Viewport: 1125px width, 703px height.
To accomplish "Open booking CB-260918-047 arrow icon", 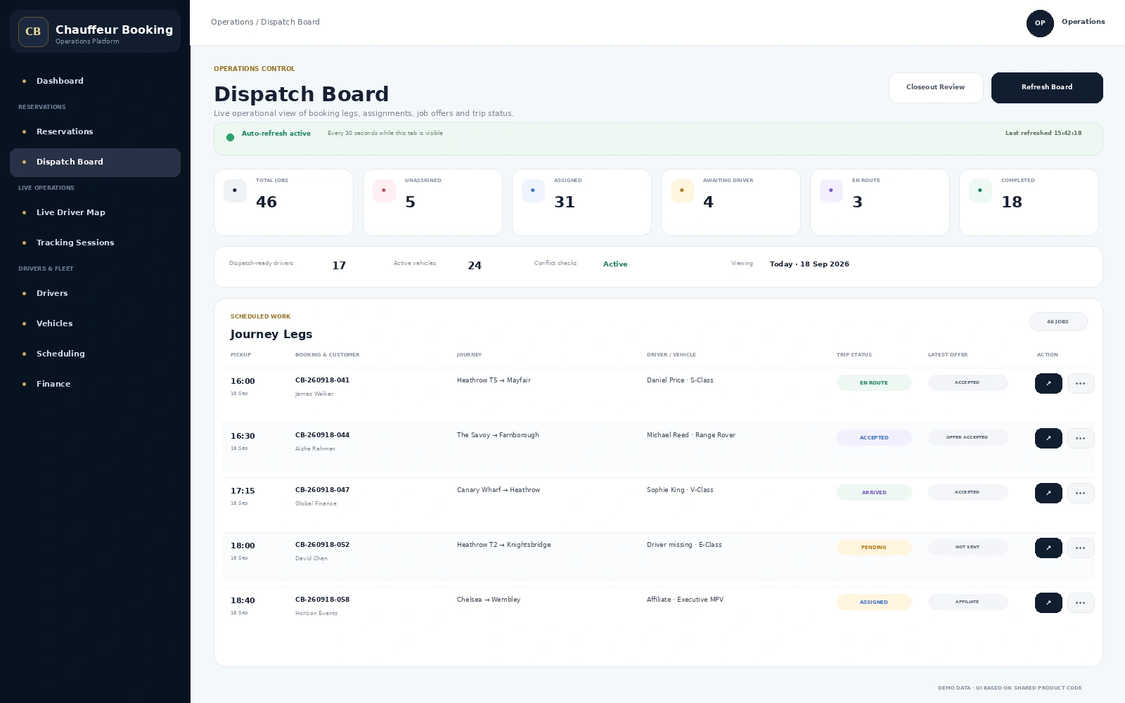I will pyautogui.click(x=1048, y=493).
